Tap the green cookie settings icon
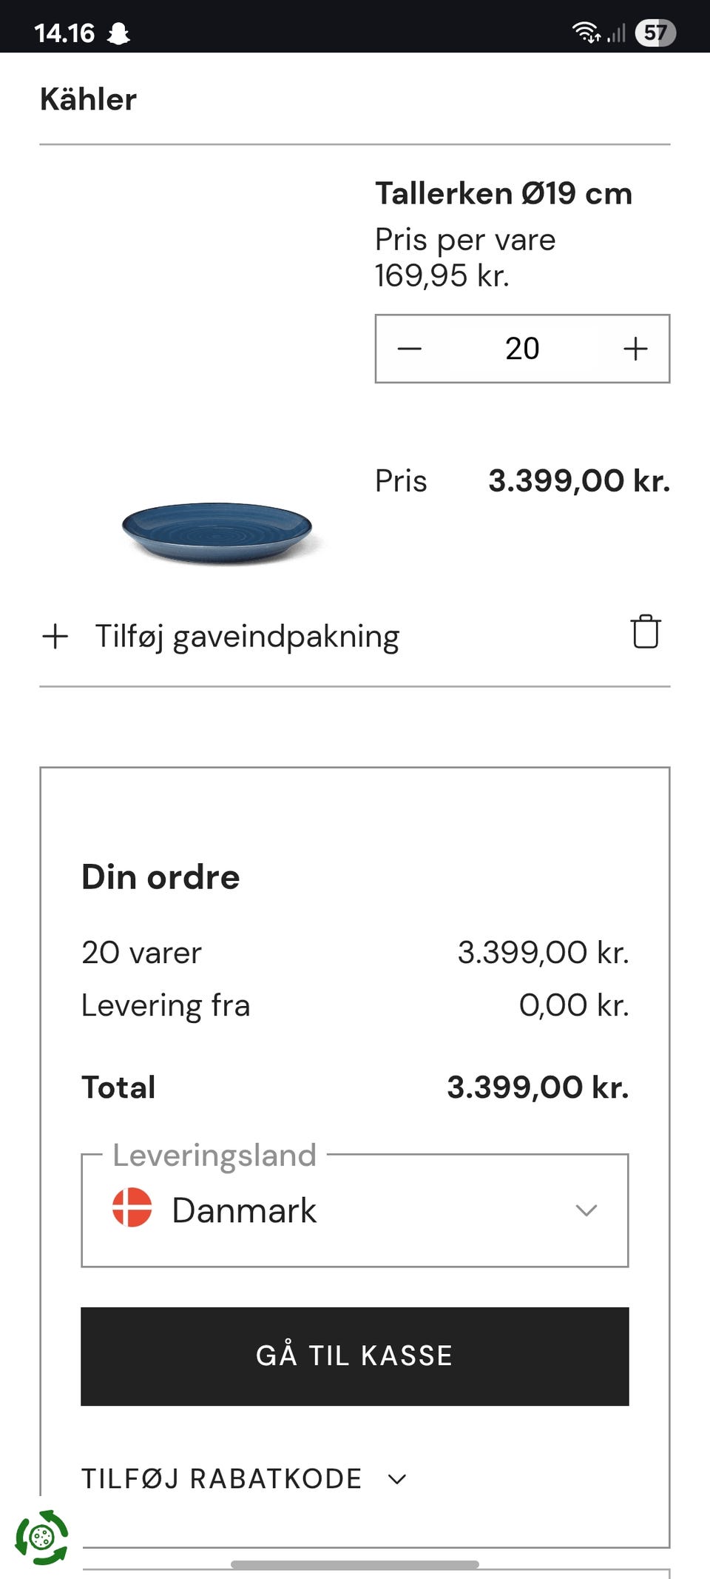Image resolution: width=710 pixels, height=1579 pixels. click(x=41, y=1537)
